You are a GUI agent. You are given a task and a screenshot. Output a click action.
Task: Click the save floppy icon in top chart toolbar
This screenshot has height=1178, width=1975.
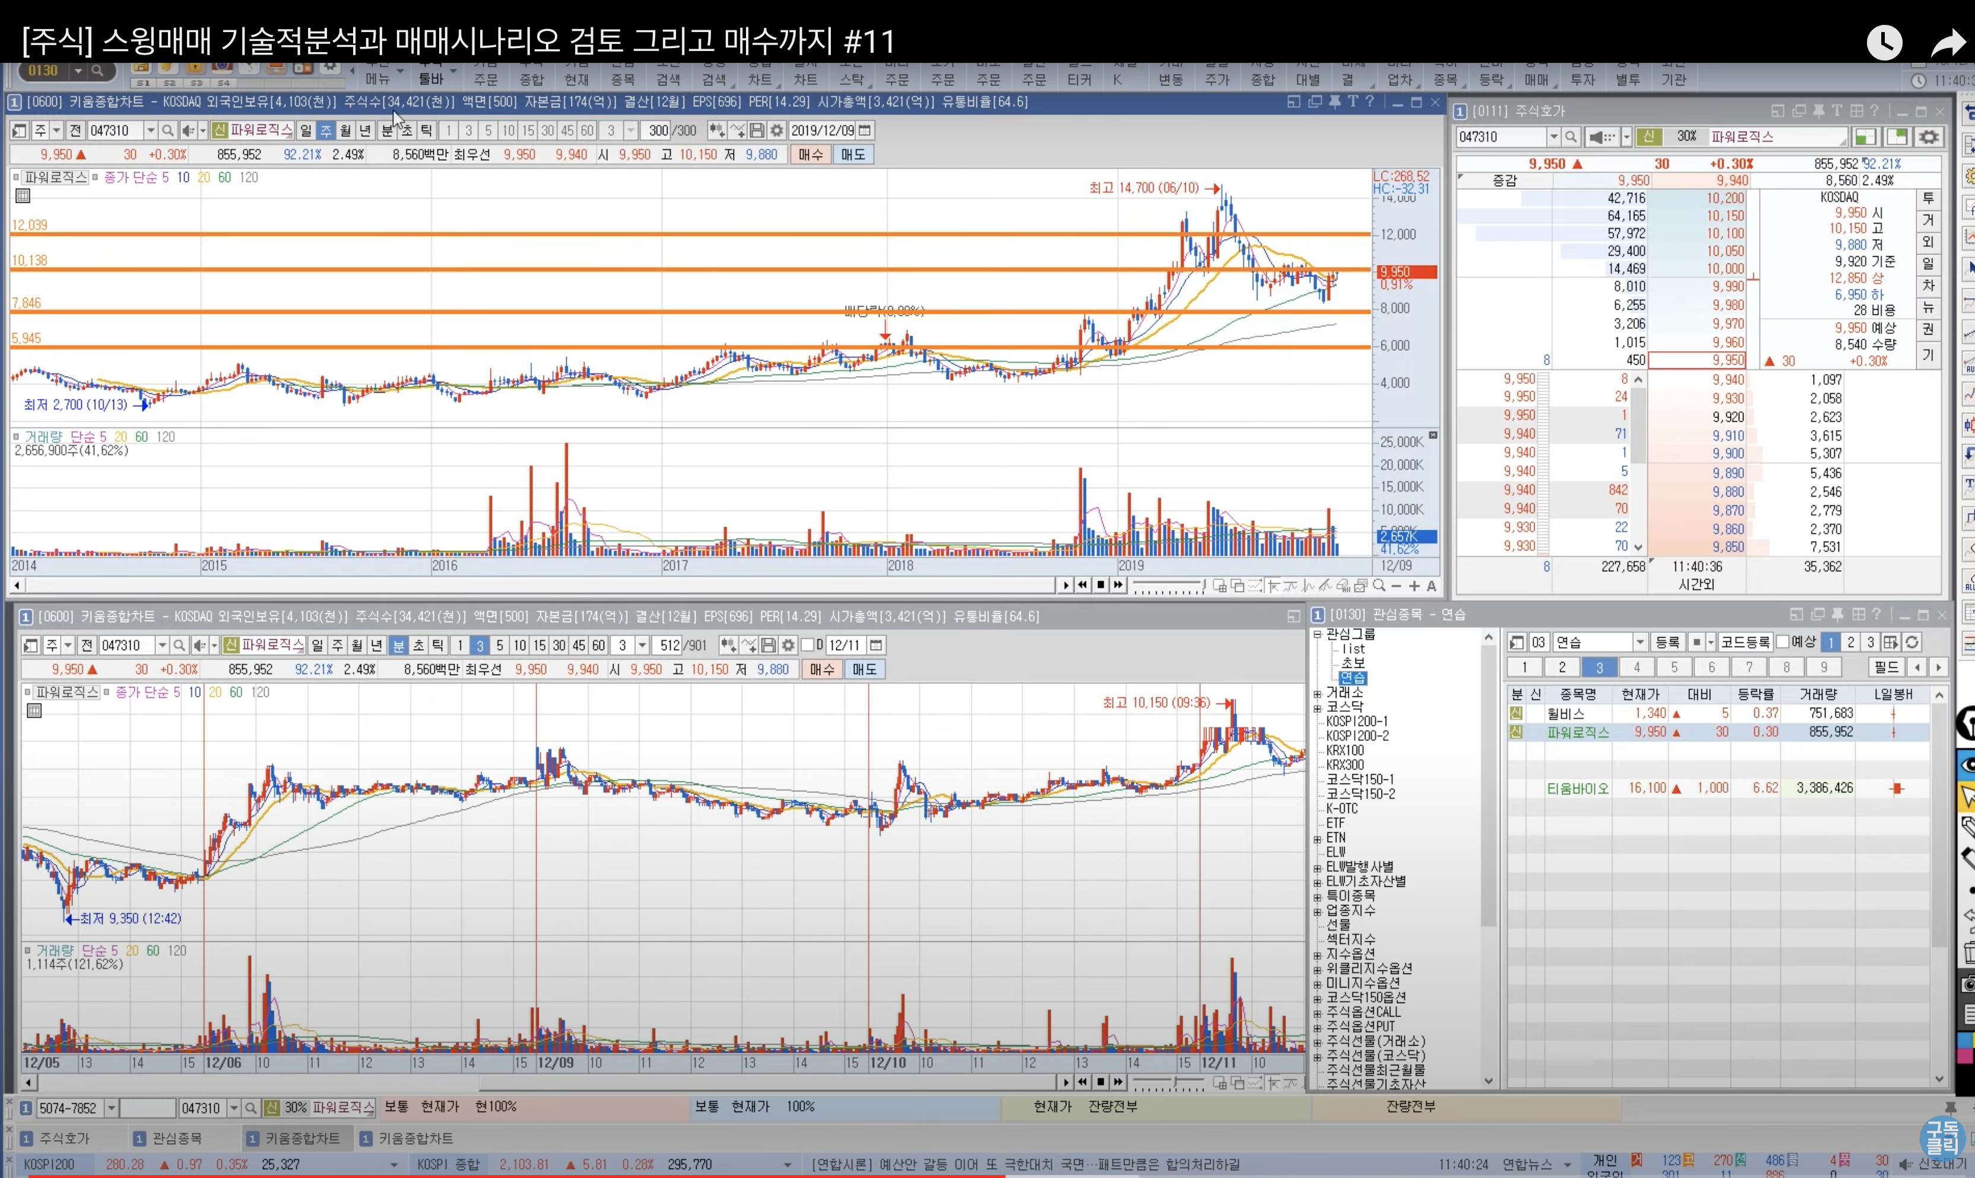[x=757, y=130]
